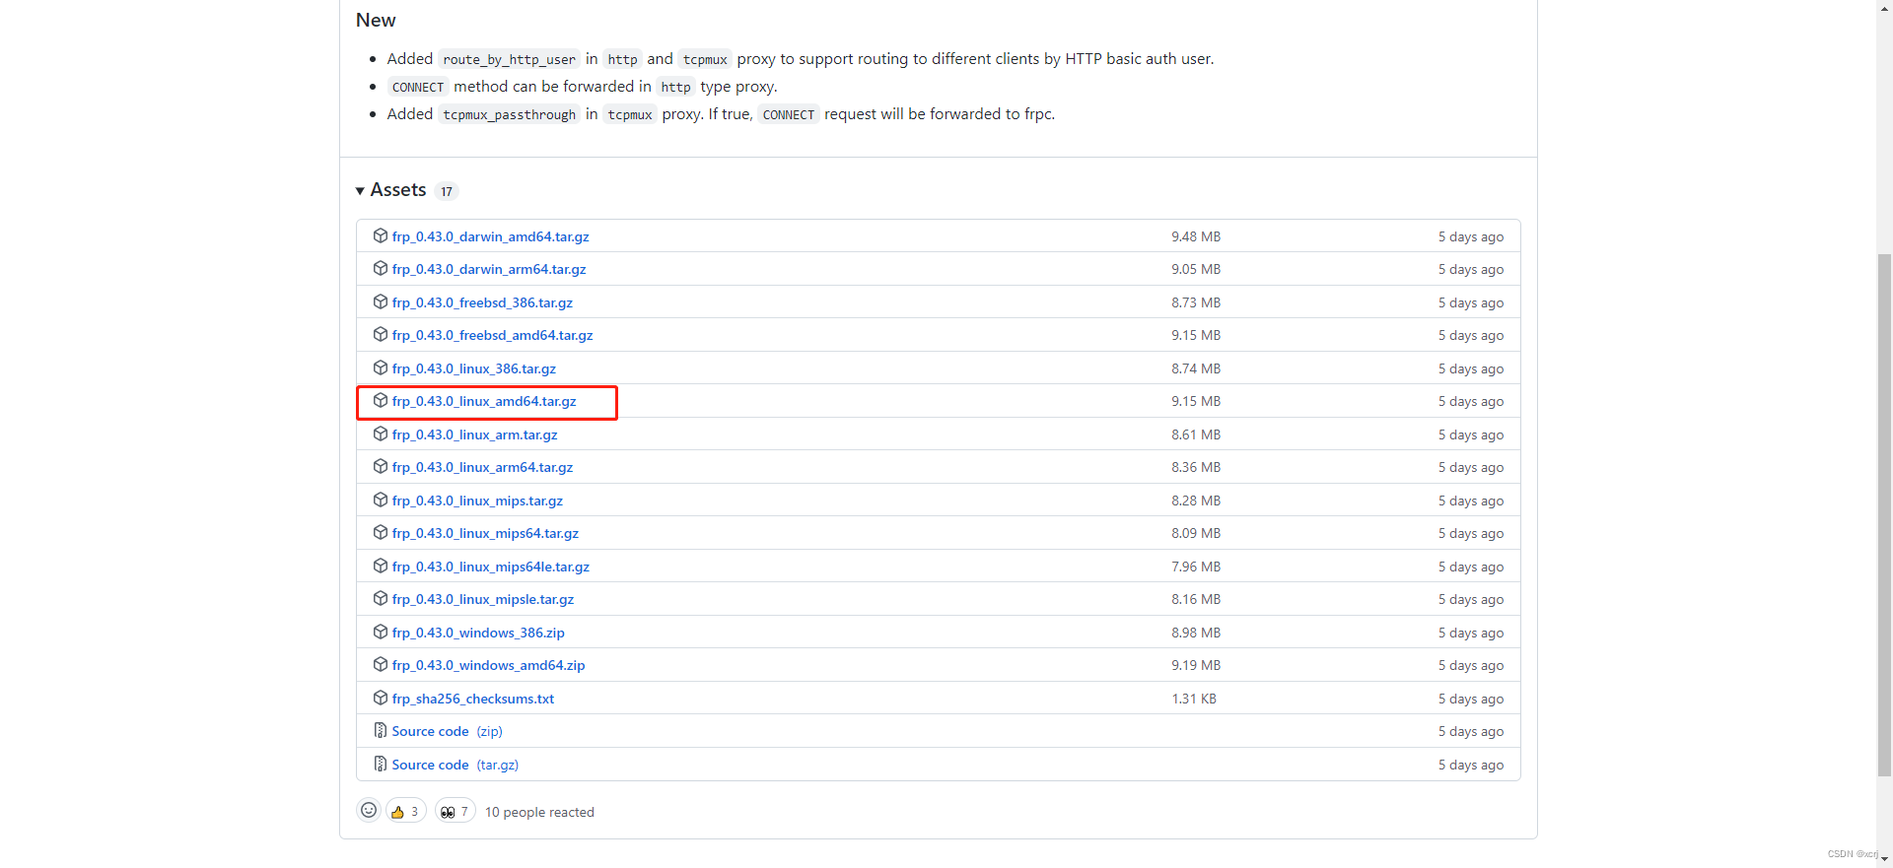Click package icon beside frp_0.43.0_linux_mips64.tar.gz

381,532
